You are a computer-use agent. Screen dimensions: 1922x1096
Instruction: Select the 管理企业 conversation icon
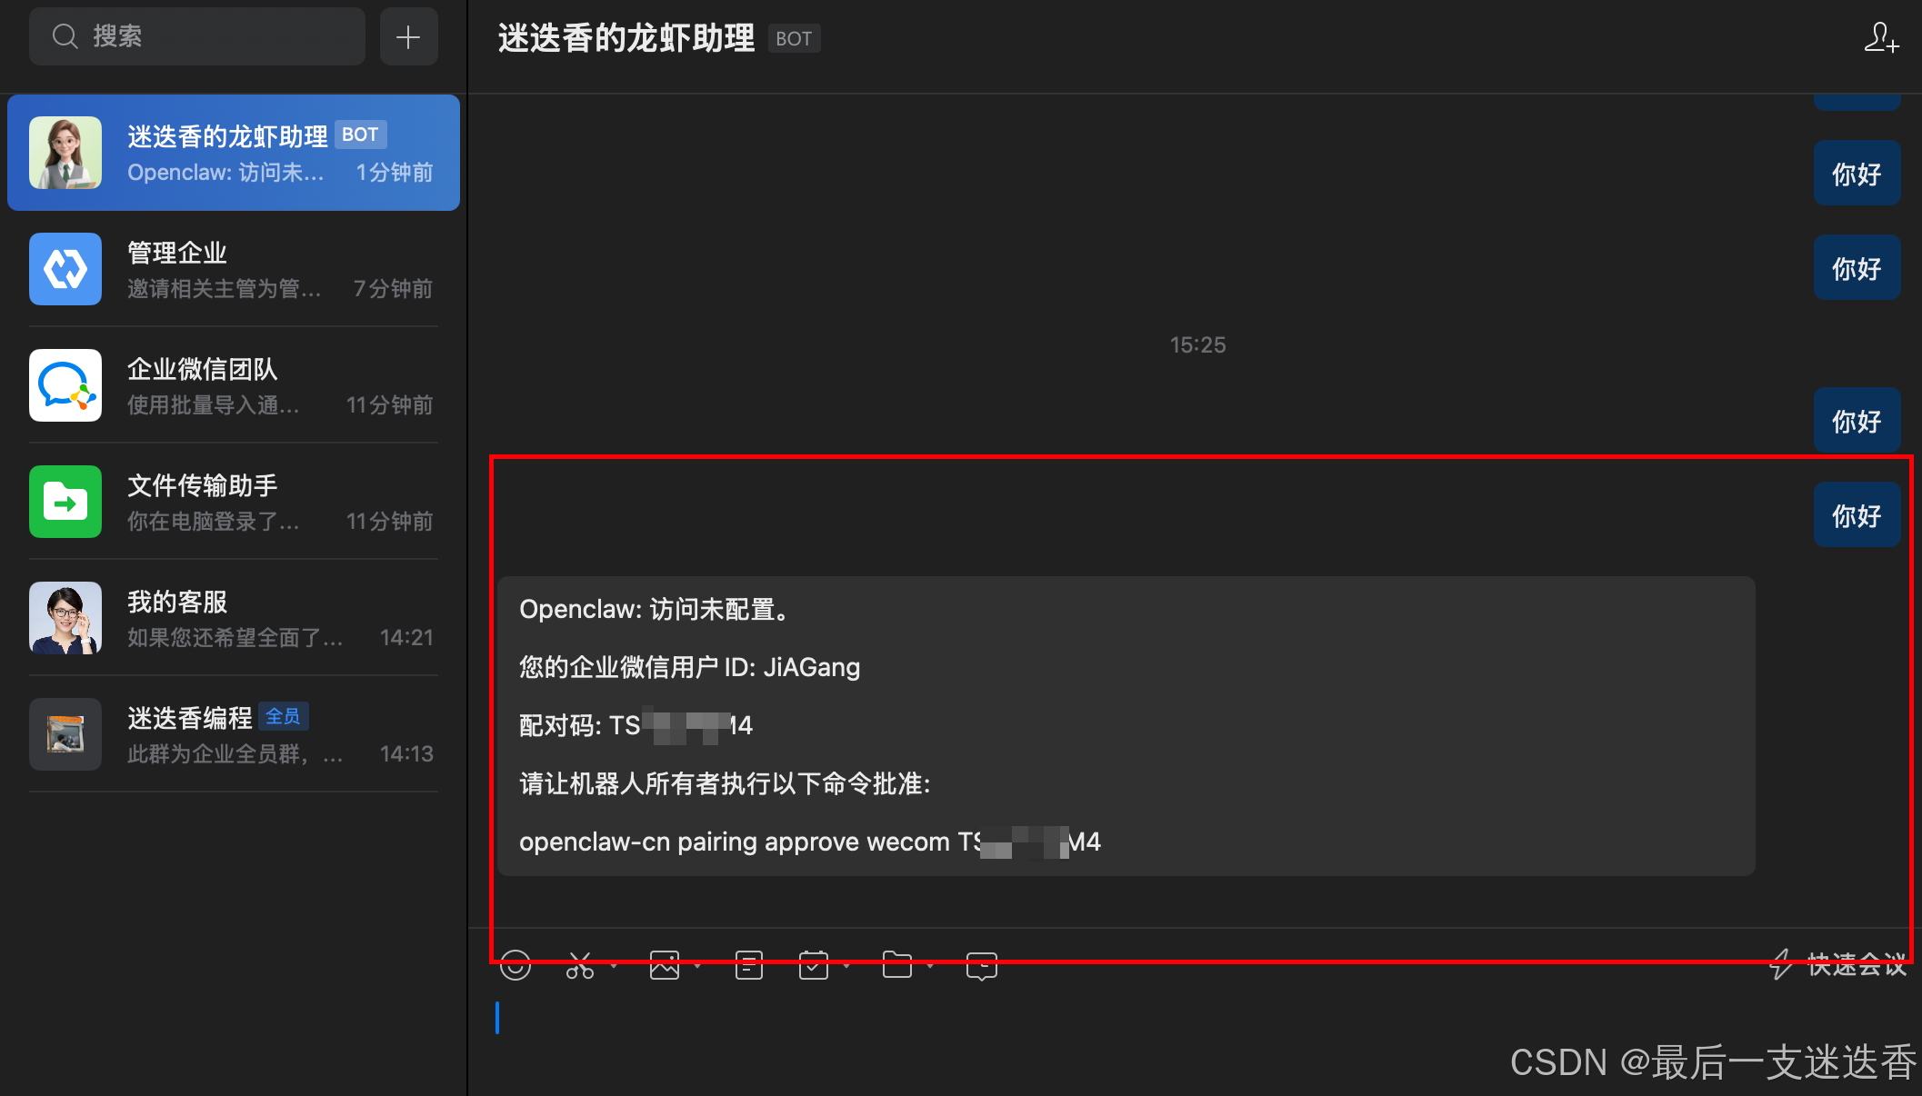pos(65,269)
